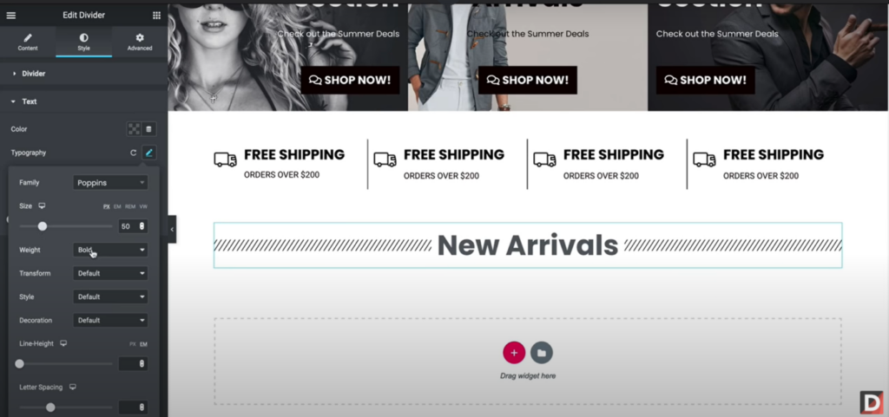
Task: Click the add template folder icon
Action: pyautogui.click(x=542, y=353)
